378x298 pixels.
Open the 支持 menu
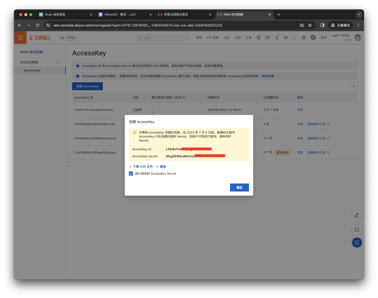pos(237,38)
